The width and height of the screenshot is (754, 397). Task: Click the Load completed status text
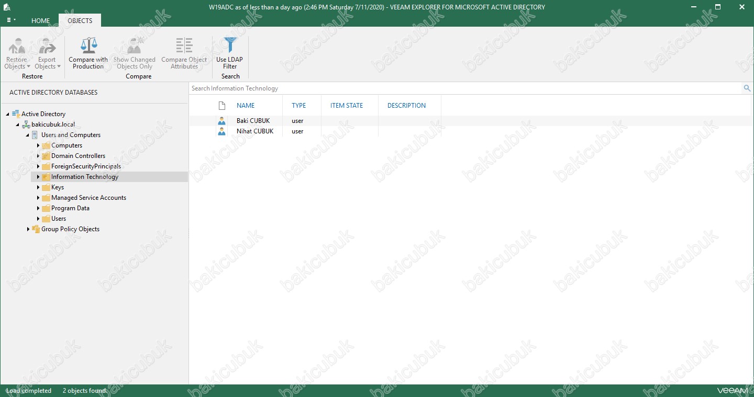[x=29, y=391]
